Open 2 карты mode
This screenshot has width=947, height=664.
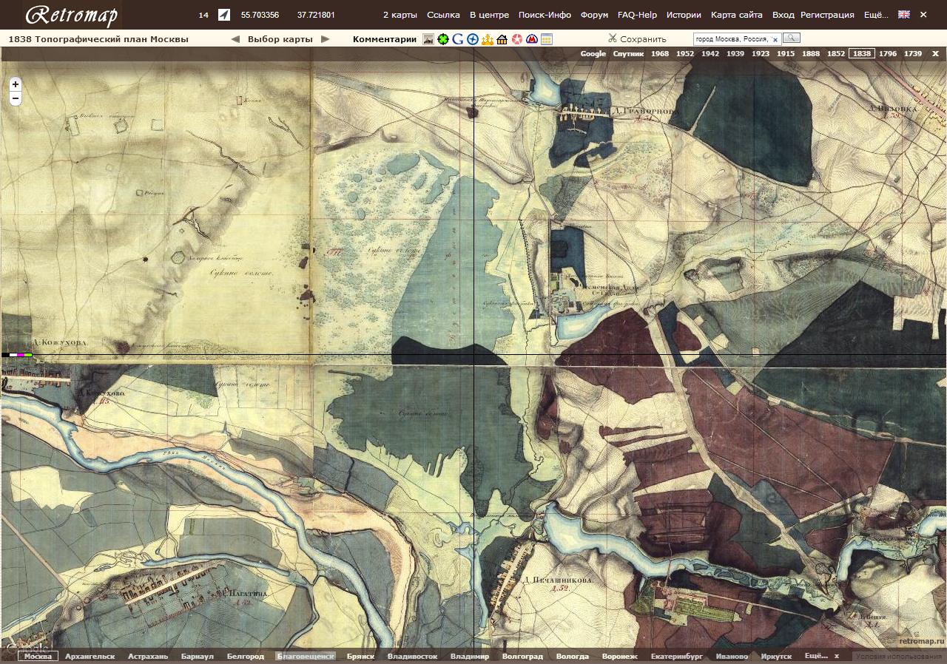[400, 15]
